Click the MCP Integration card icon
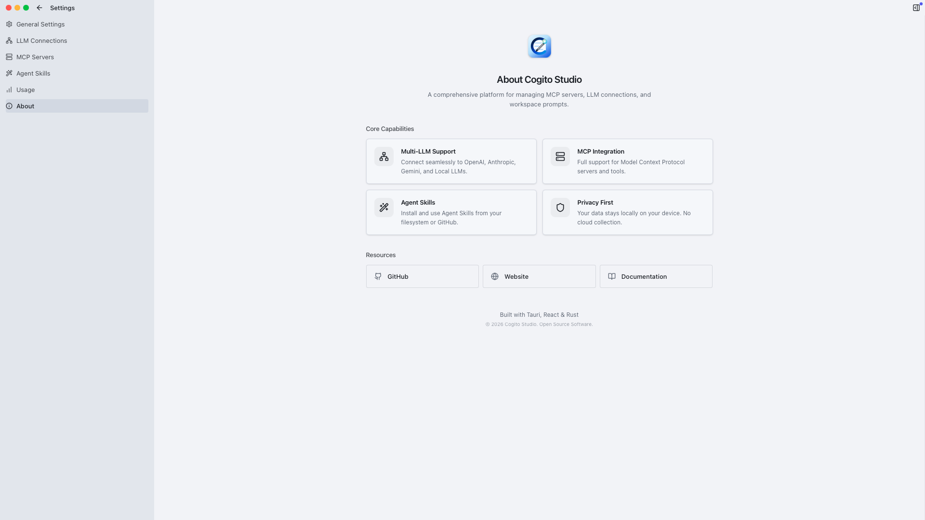 pos(560,156)
